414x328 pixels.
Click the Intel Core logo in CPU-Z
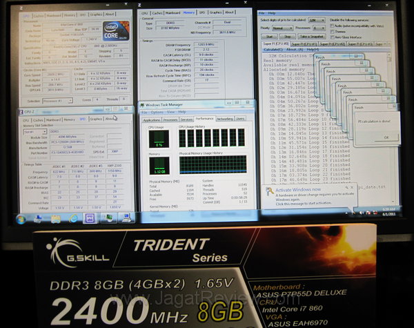coord(116,31)
